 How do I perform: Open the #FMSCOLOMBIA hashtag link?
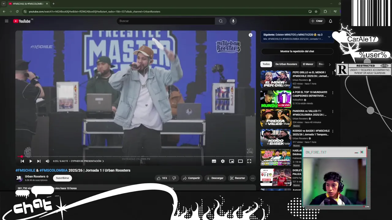(53, 170)
